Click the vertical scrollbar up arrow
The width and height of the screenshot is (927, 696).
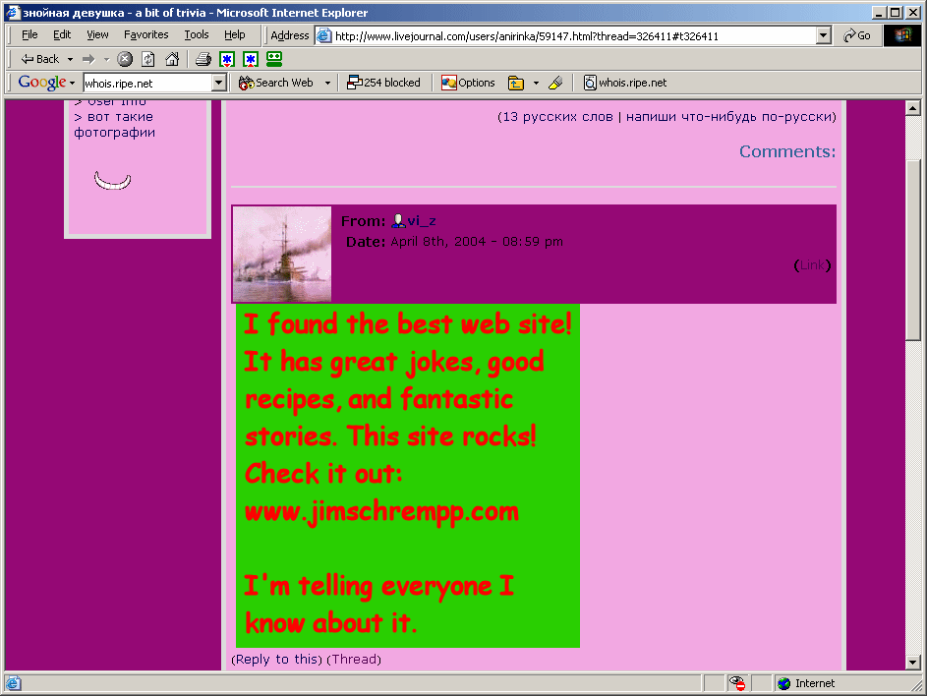point(913,108)
